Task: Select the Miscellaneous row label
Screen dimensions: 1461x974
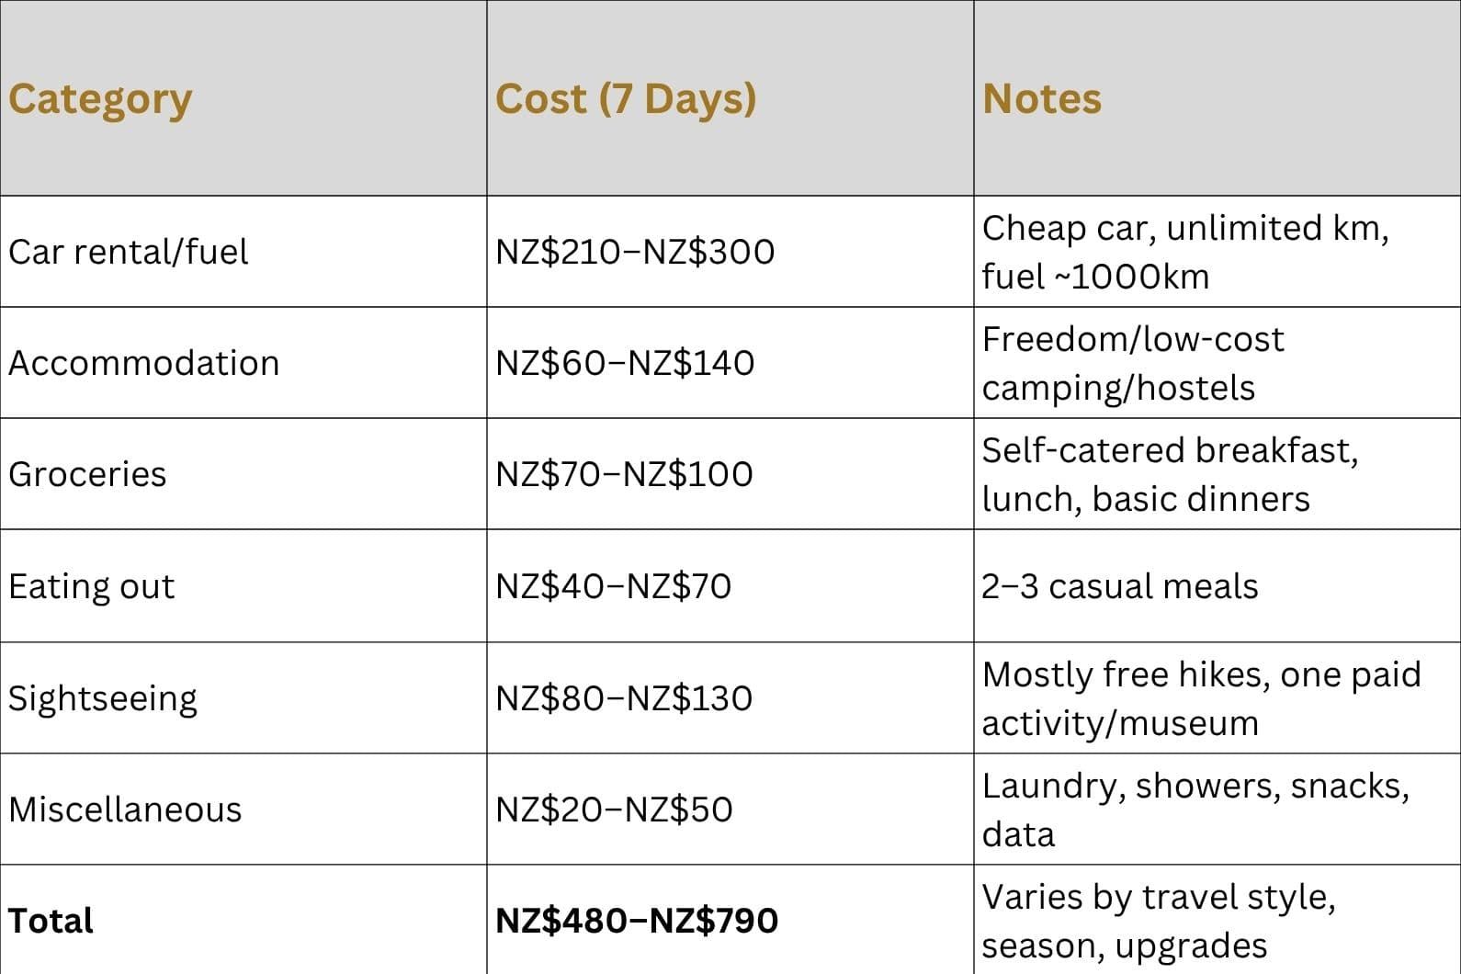Action: (126, 810)
